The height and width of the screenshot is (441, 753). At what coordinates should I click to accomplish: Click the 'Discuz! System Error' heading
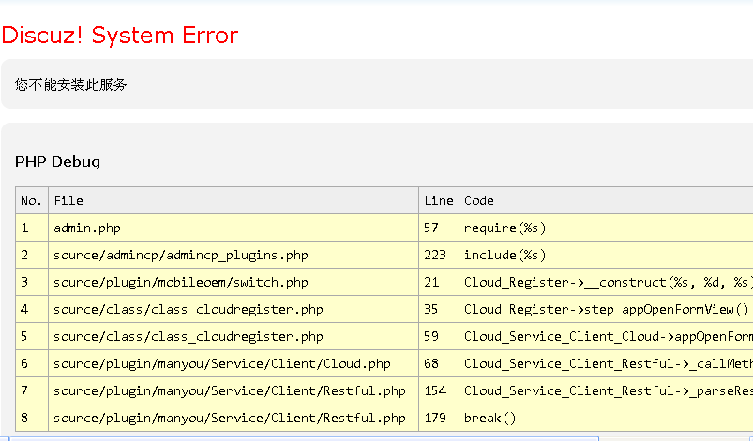click(120, 36)
